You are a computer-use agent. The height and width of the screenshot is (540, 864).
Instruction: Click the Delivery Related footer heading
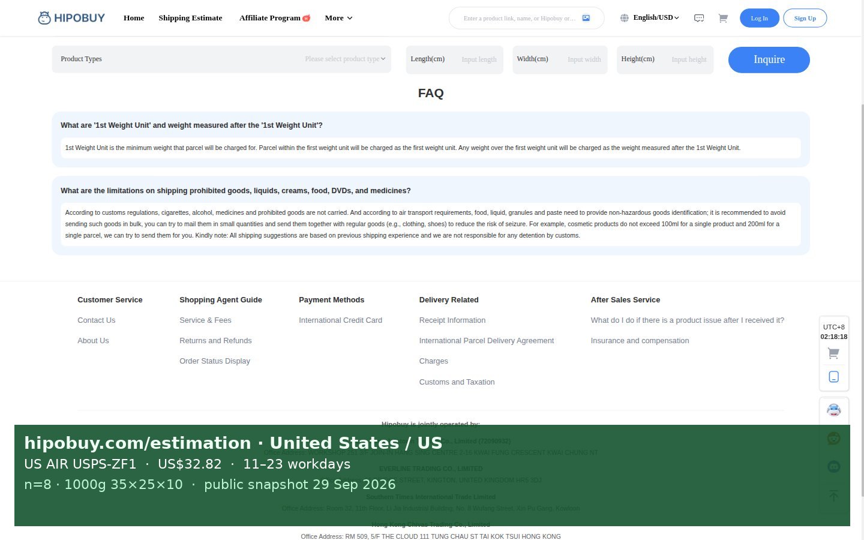(x=449, y=300)
